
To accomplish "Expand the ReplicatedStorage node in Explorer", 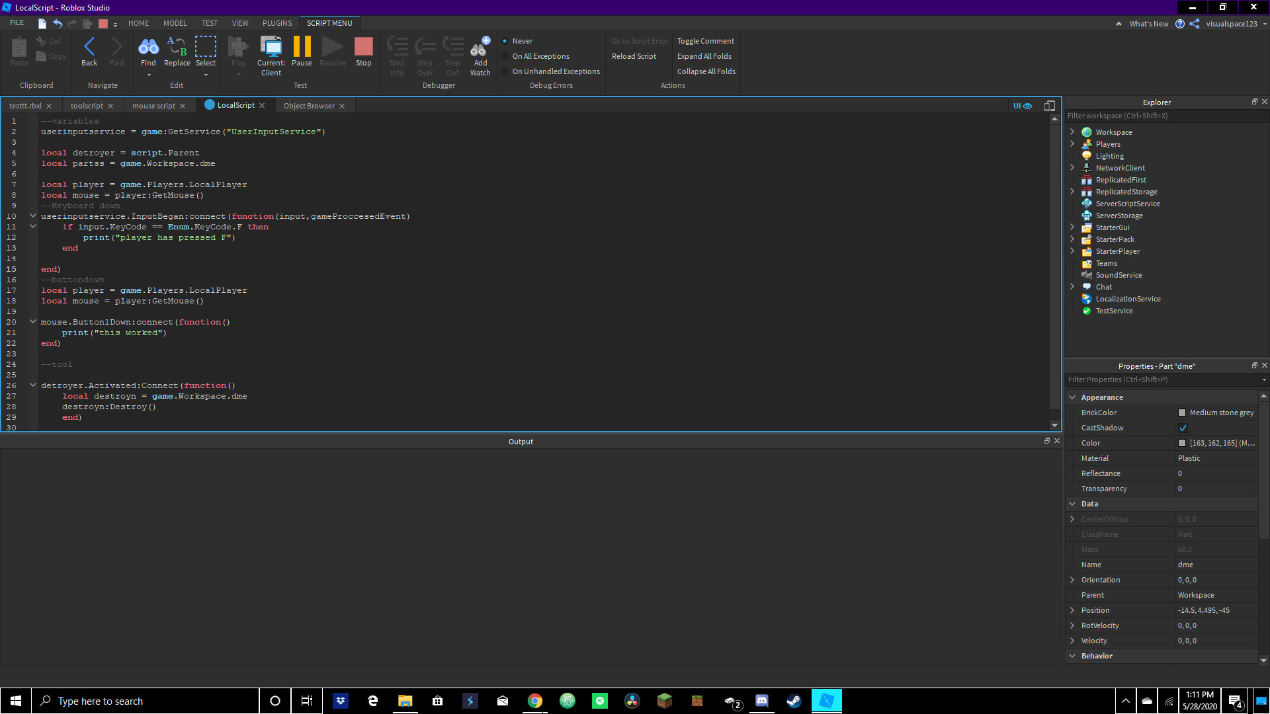I will (x=1072, y=191).
